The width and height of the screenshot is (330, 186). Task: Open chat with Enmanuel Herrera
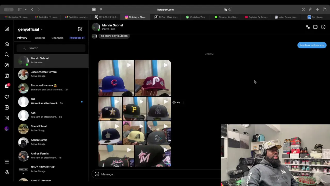51,88
